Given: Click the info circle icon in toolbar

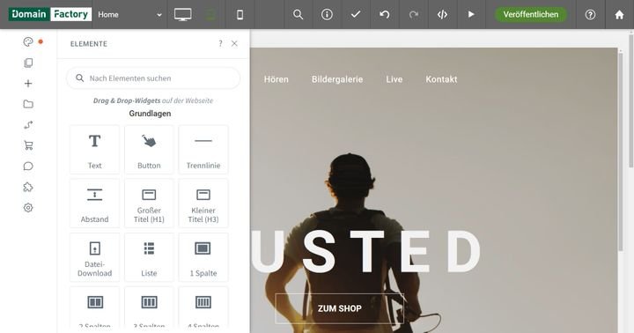Looking at the screenshot, I should coord(327,15).
